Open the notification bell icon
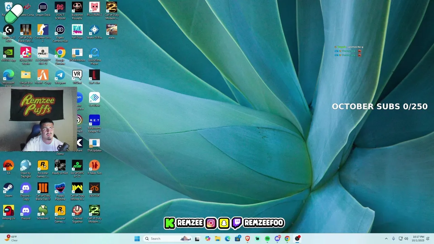The height and width of the screenshot is (244, 434). [x=428, y=239]
